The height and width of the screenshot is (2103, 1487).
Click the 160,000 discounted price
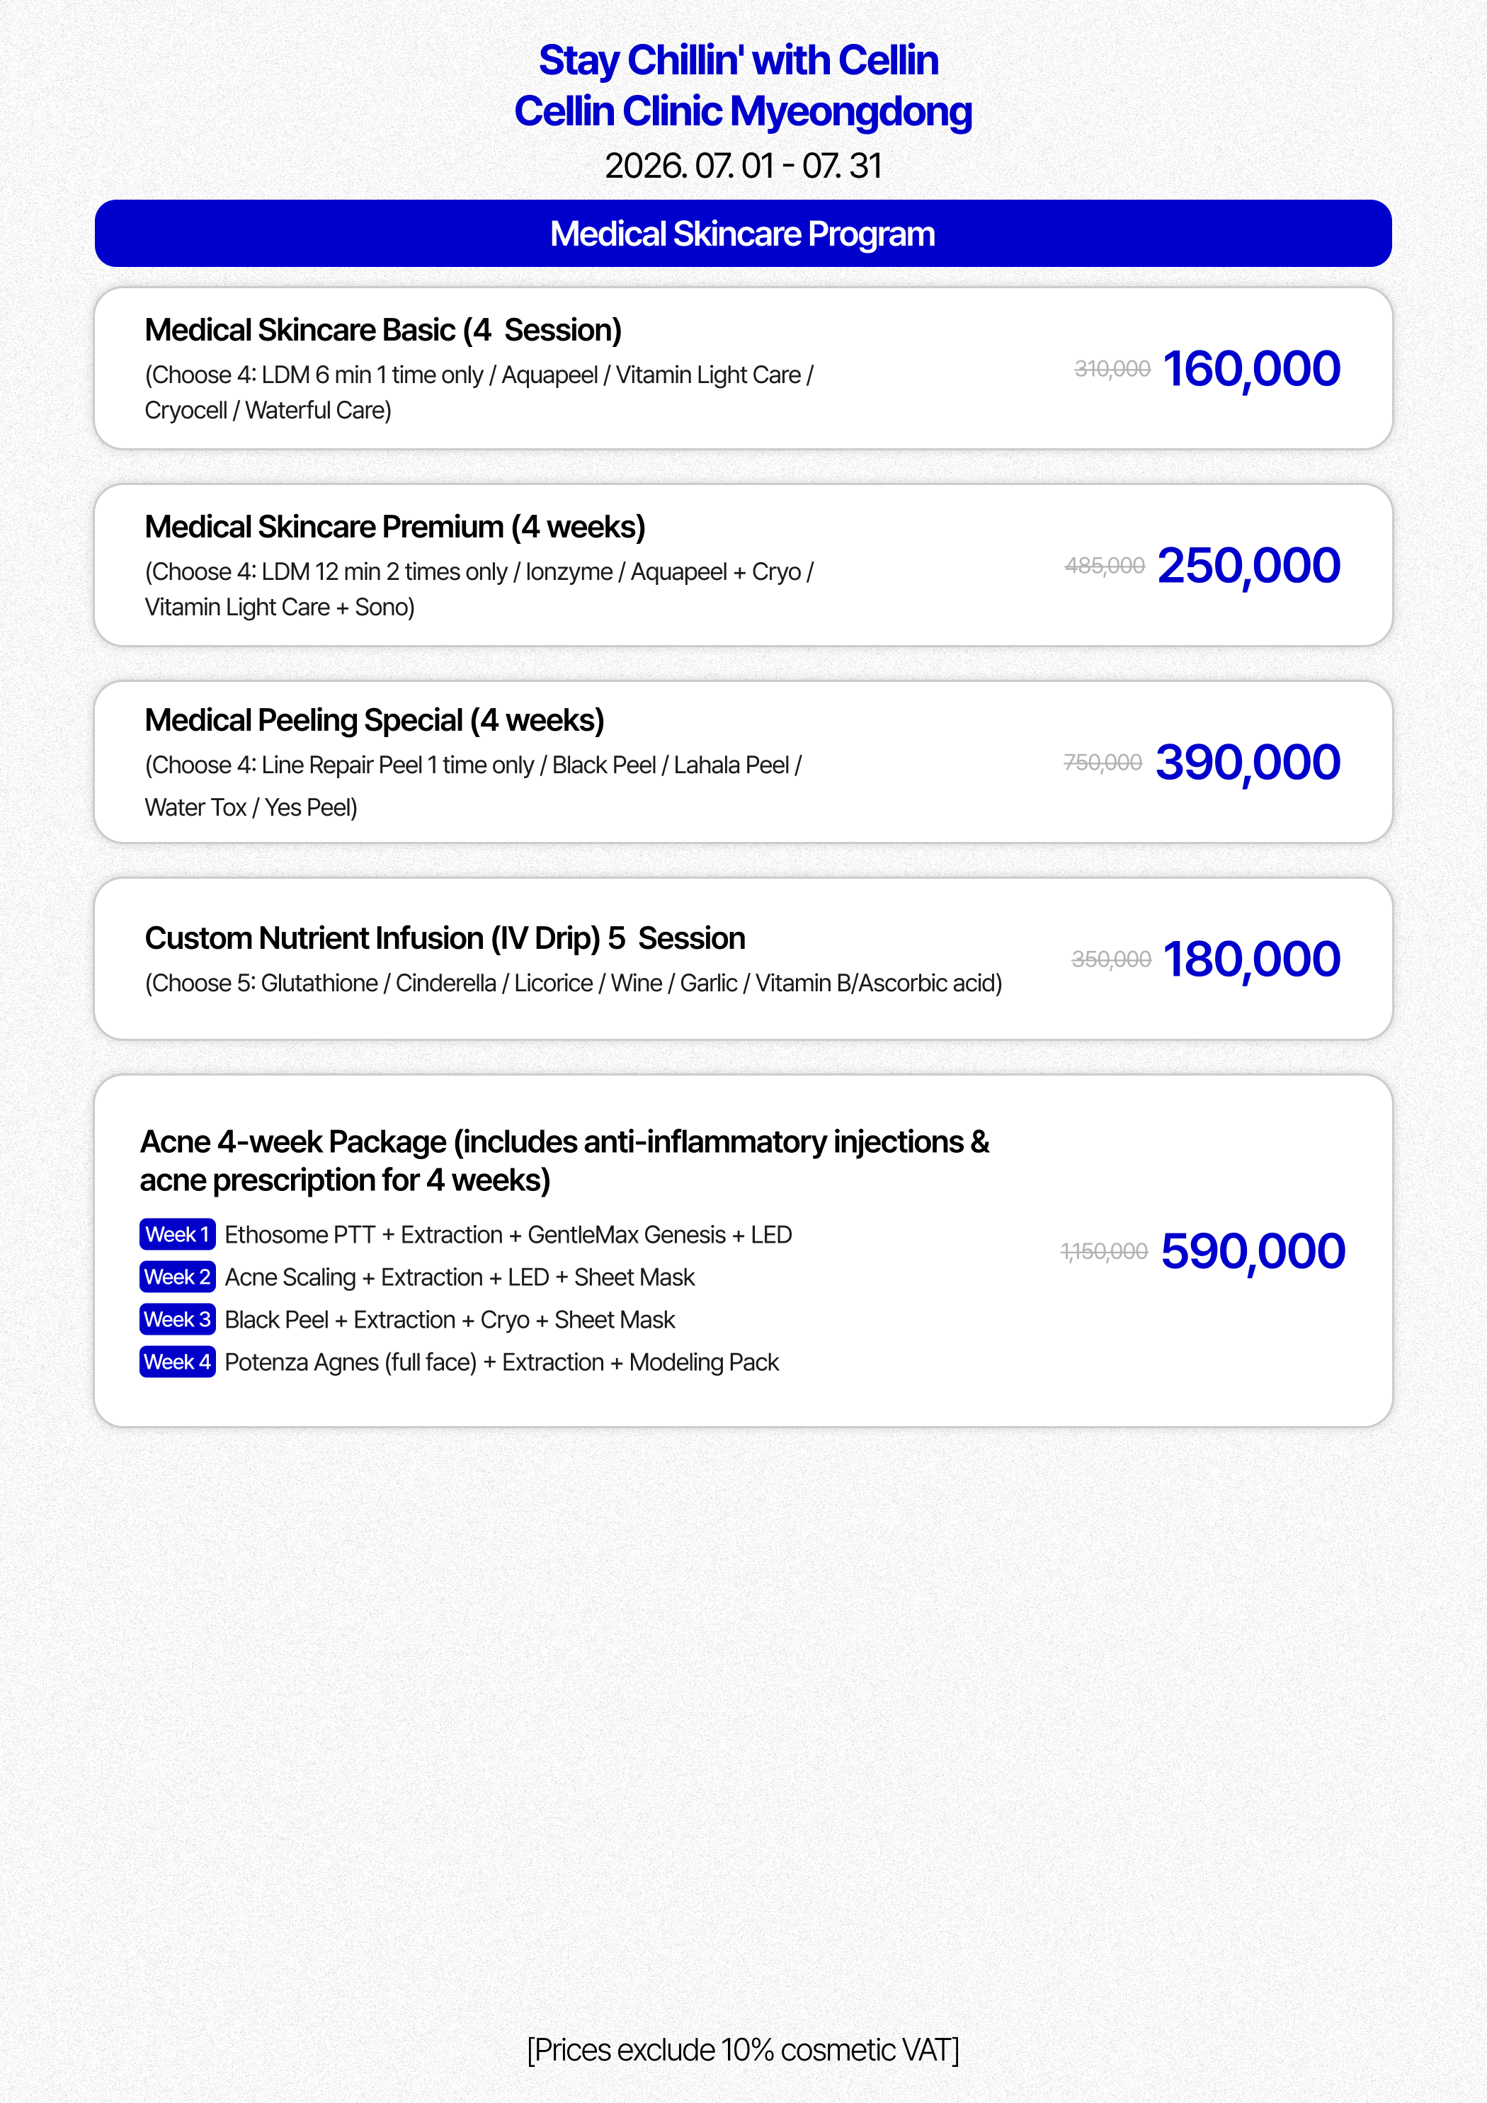click(1250, 369)
